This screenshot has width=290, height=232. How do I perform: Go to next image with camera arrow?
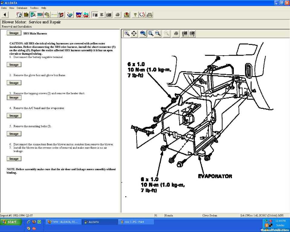[192, 34]
